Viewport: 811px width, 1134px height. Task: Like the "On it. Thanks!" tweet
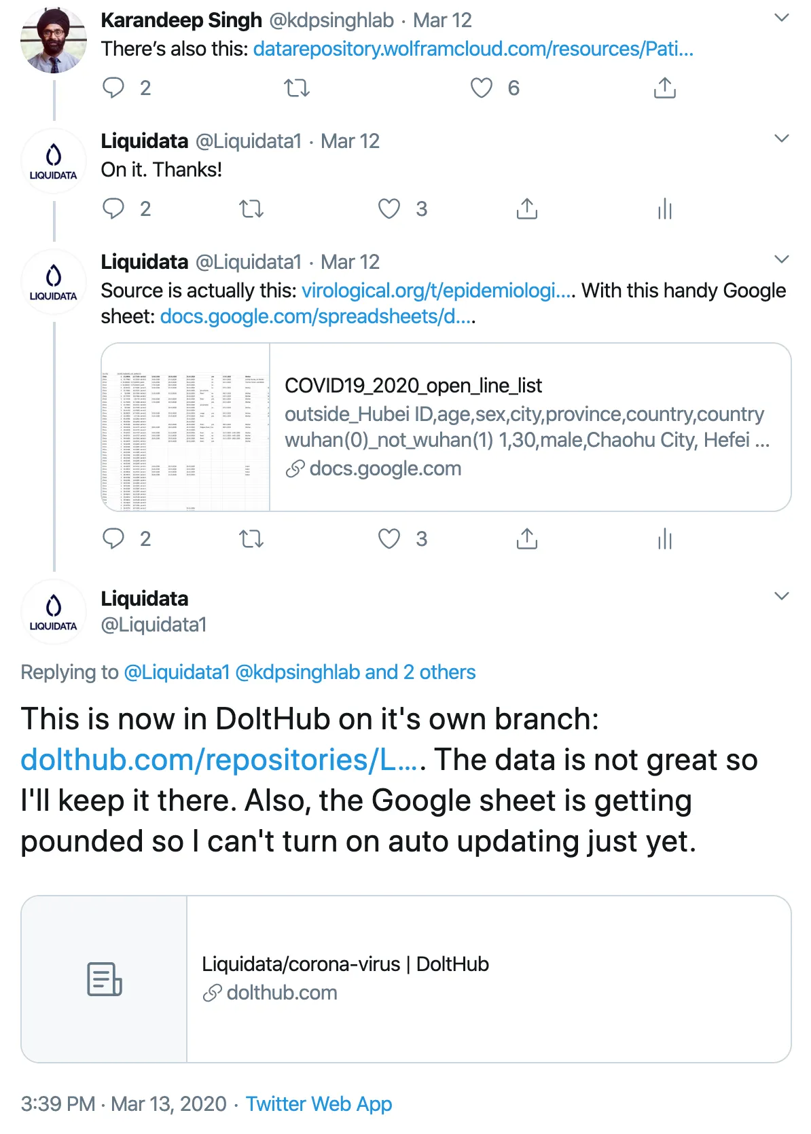[x=389, y=209]
